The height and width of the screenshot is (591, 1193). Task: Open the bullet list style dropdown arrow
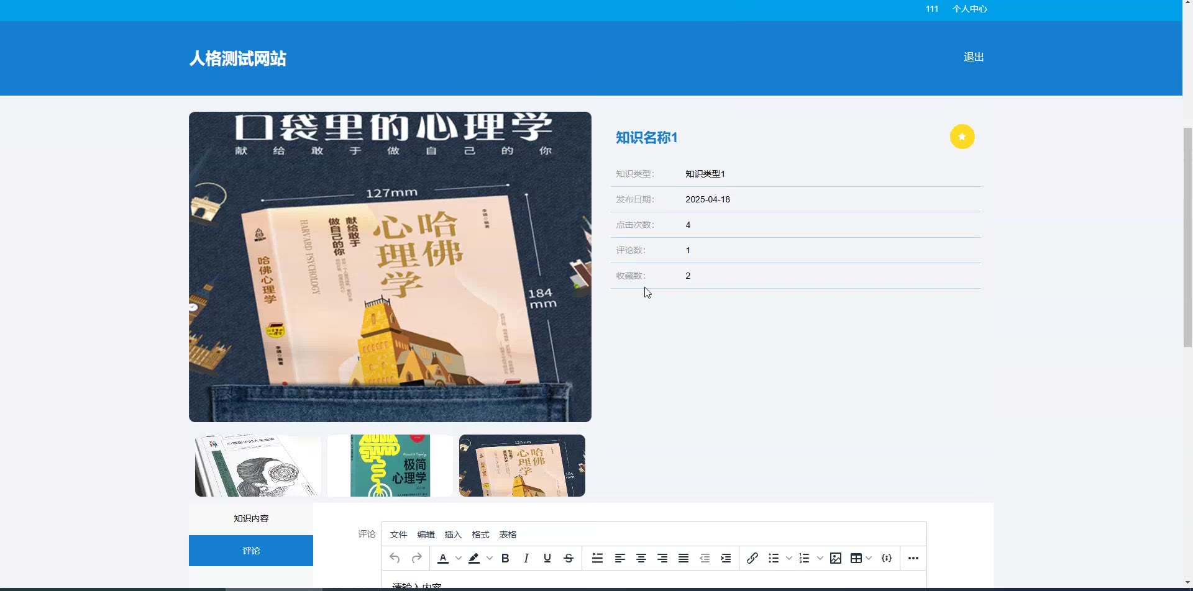(x=789, y=558)
